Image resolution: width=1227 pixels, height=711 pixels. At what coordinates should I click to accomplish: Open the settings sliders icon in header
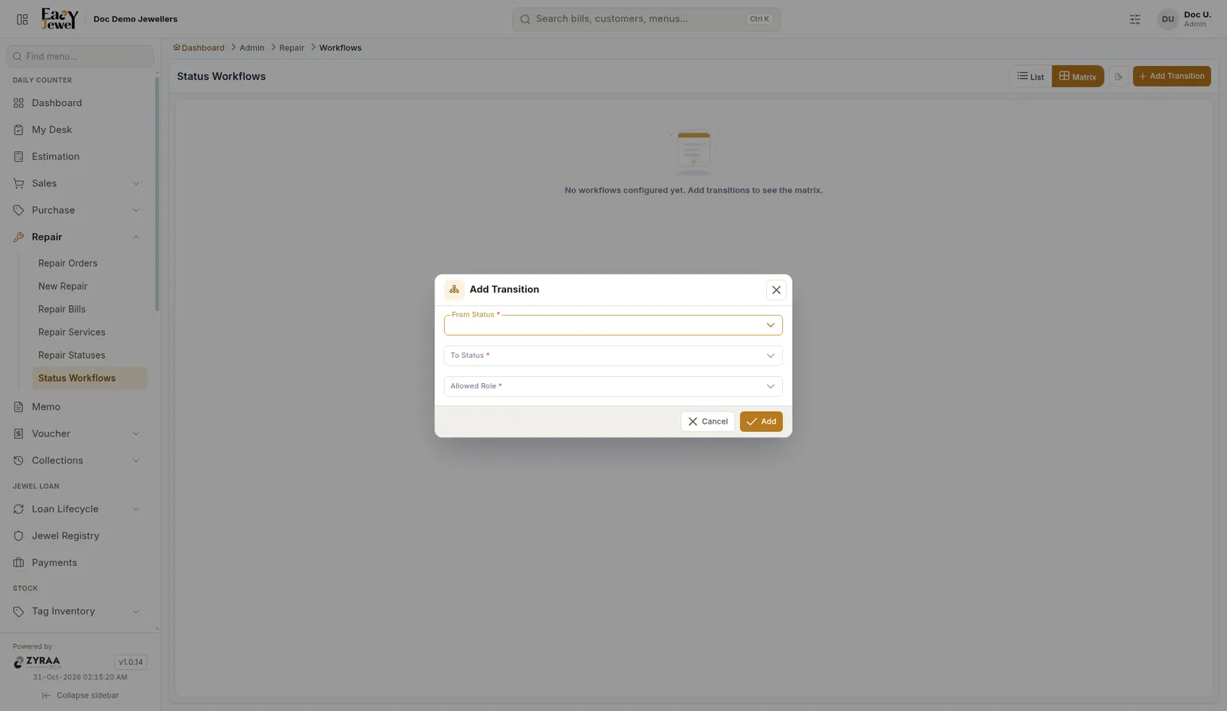(1135, 19)
